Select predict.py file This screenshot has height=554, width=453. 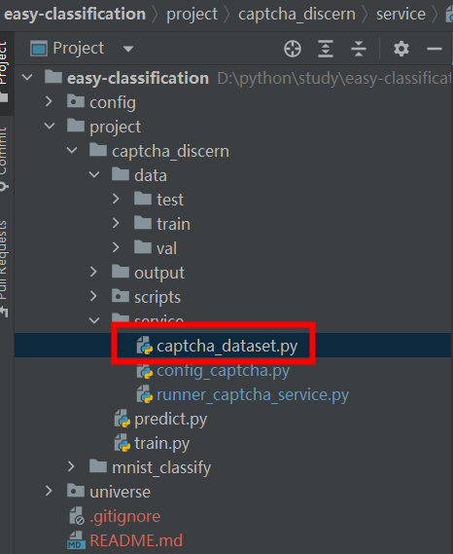[171, 419]
